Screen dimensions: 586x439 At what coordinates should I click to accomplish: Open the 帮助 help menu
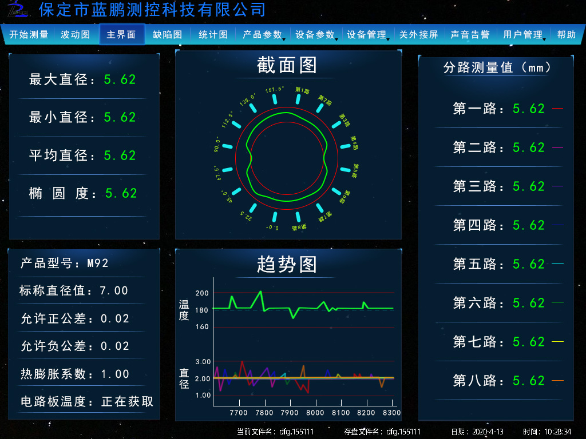(x=566, y=35)
